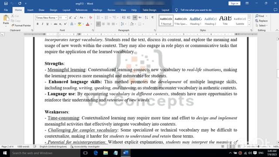The image size is (279, 157).
Task: Switch to the Review tab
Action: coord(112,10)
